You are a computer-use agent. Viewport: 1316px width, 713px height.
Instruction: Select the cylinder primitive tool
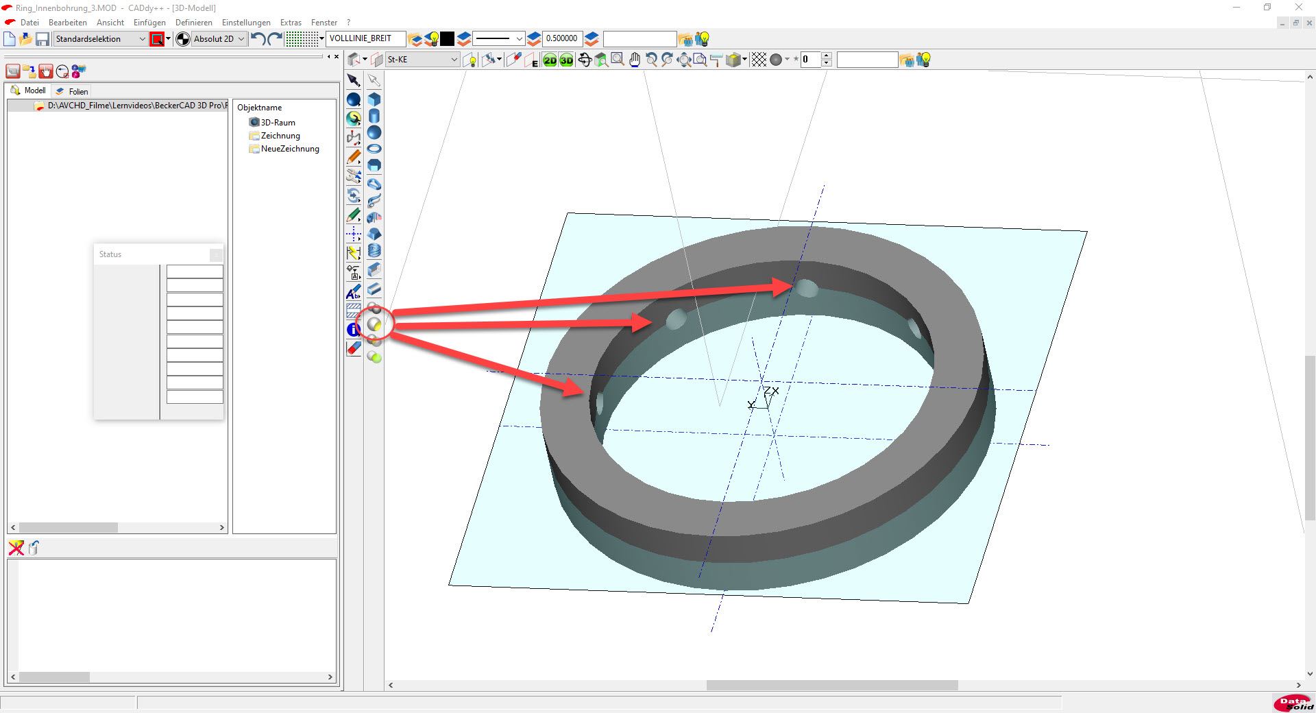click(x=374, y=116)
